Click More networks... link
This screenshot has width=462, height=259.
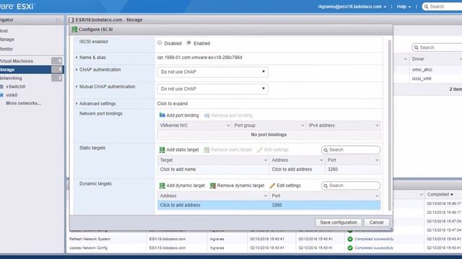[x=23, y=104]
